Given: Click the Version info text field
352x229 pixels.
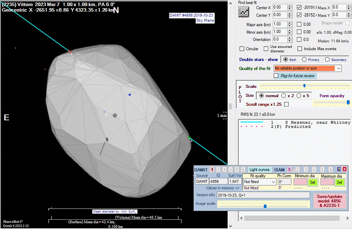Looking at the screenshot, I should (x=263, y=195).
